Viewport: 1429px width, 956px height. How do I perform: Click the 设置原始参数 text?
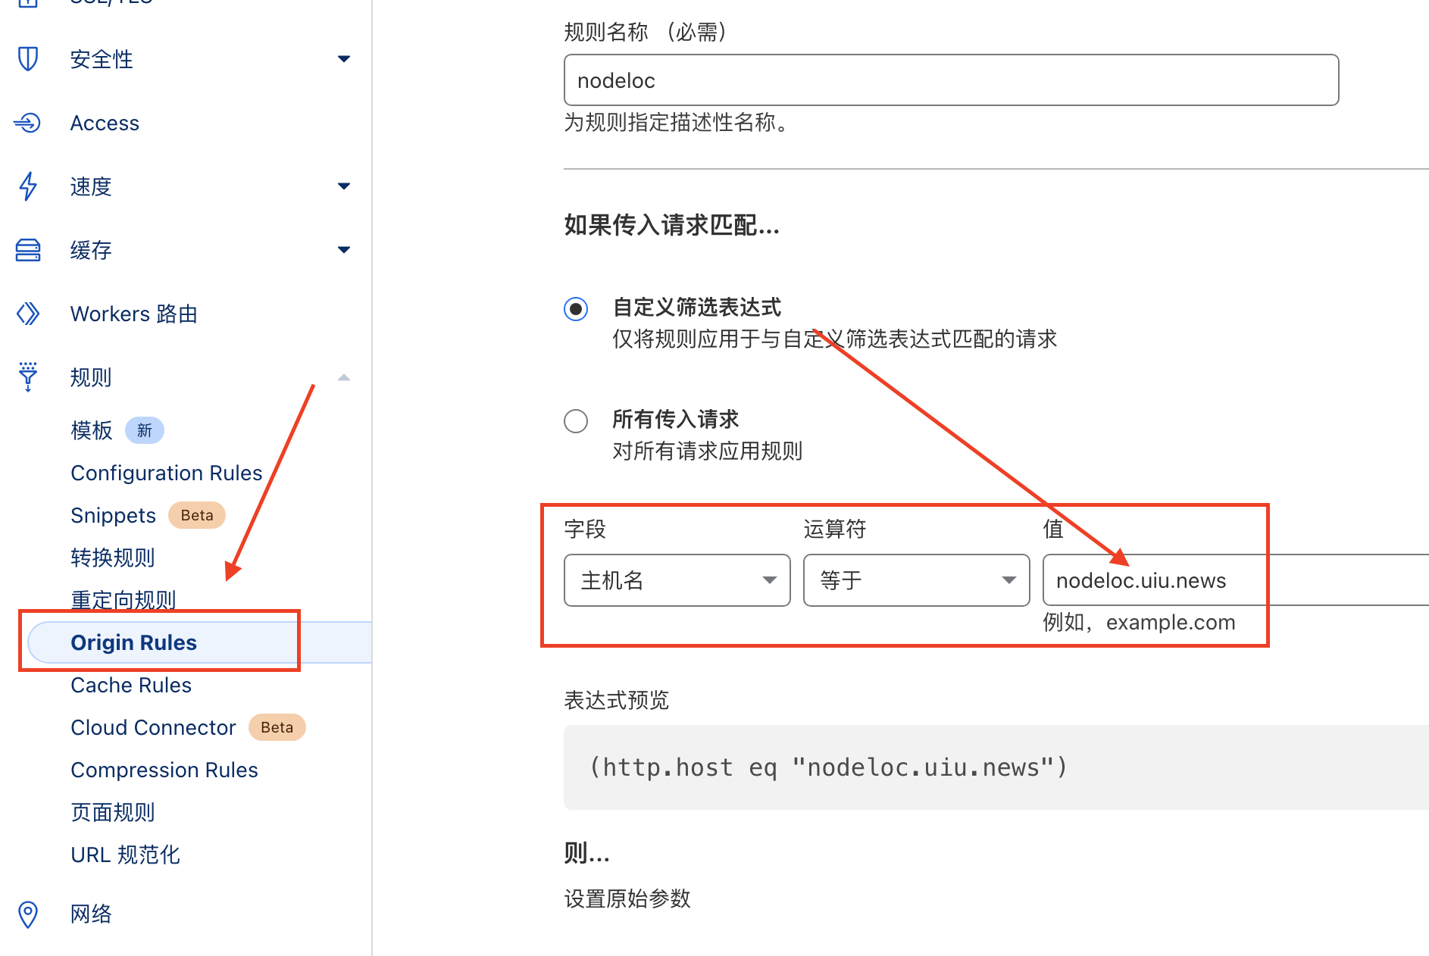pyautogui.click(x=627, y=898)
